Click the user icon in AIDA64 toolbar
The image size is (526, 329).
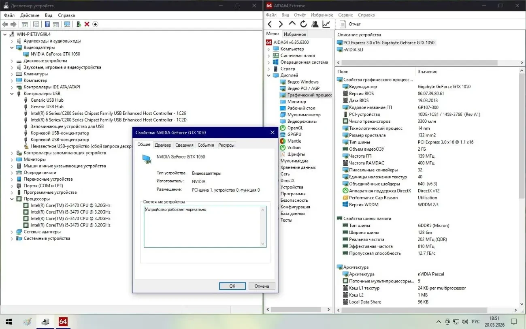[315, 24]
